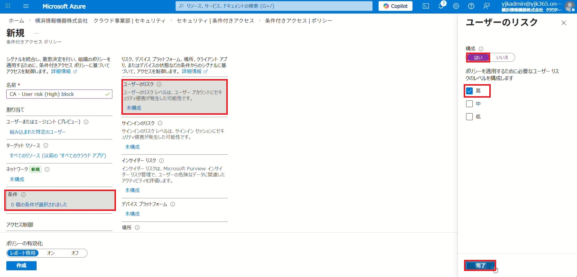
Task: Uncheck the 高 risk level checkbox
Action: (469, 91)
